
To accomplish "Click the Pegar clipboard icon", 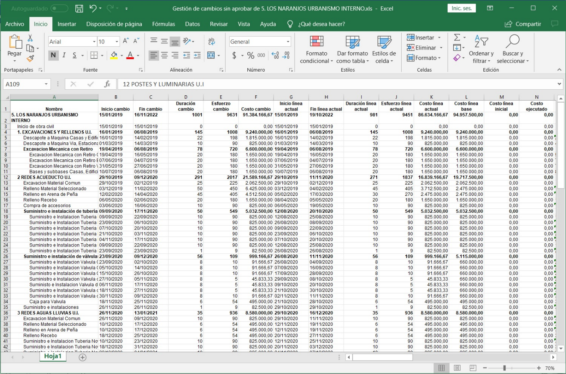I will point(15,42).
